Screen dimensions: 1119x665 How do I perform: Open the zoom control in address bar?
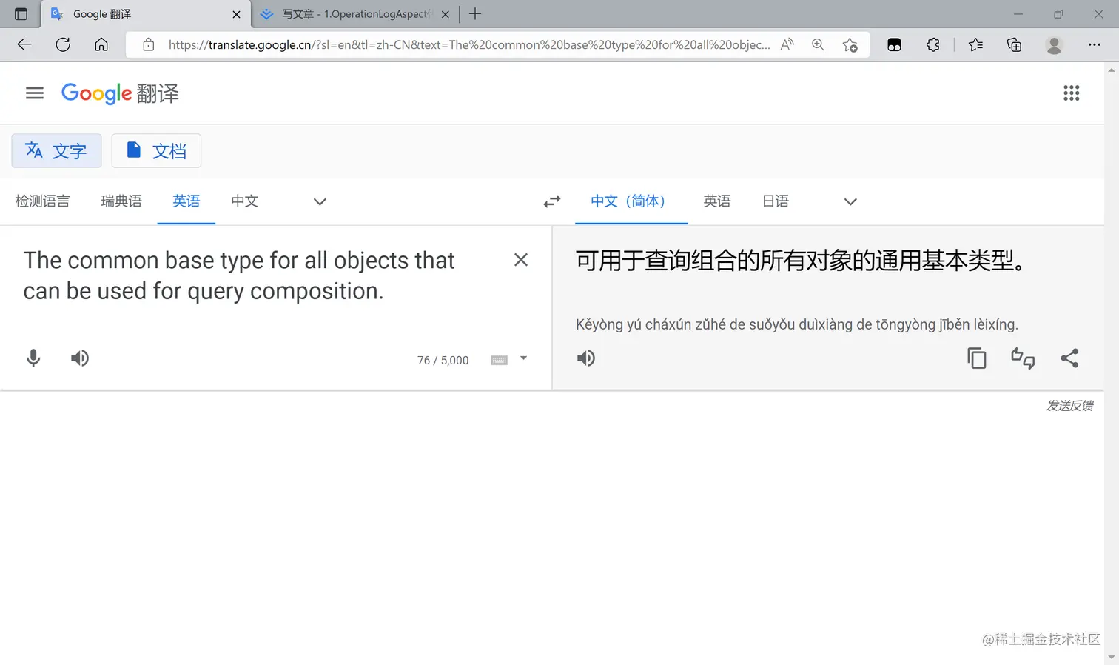click(818, 44)
